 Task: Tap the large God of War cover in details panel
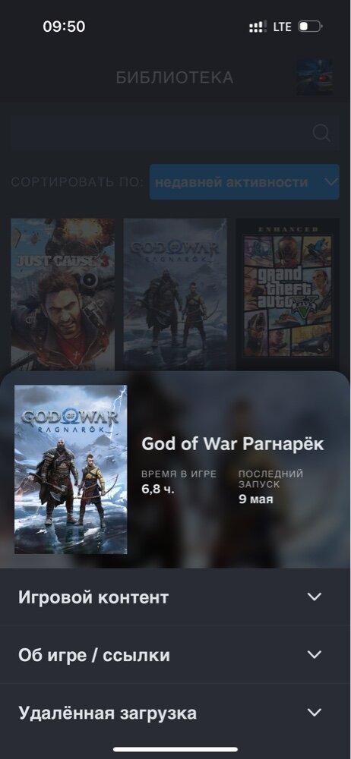click(71, 470)
